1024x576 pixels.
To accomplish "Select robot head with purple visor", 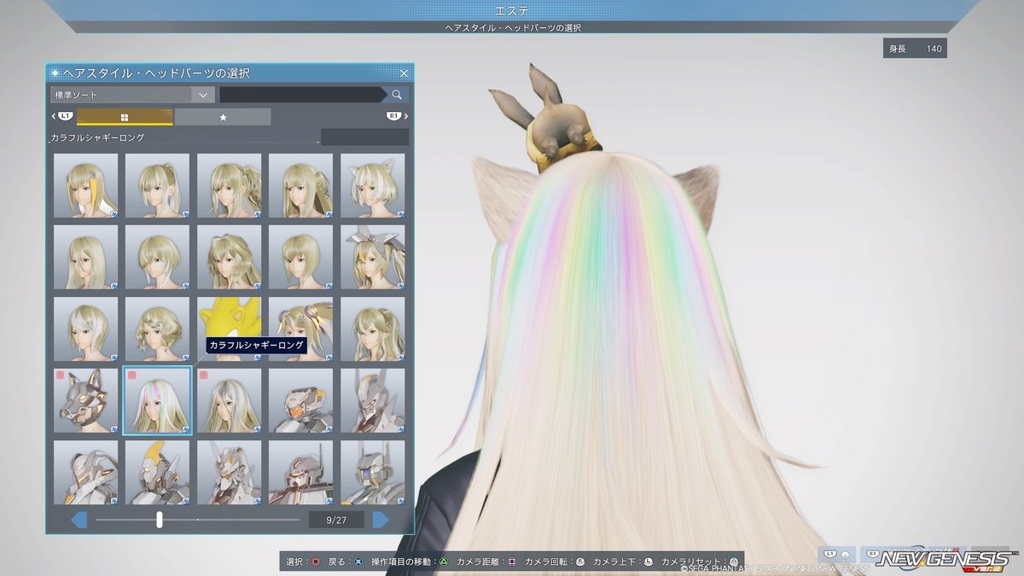I will [372, 472].
